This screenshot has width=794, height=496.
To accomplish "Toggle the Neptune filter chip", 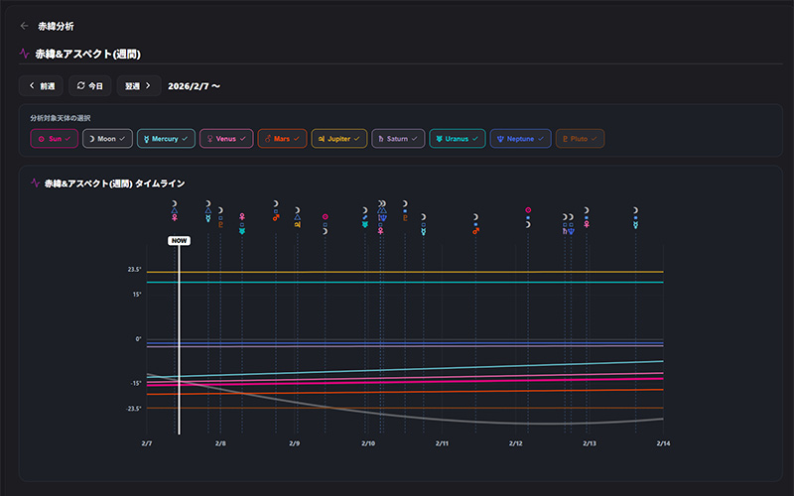I will (x=520, y=139).
